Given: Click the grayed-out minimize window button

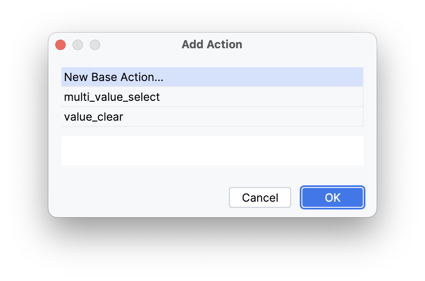Looking at the screenshot, I should 78,45.
